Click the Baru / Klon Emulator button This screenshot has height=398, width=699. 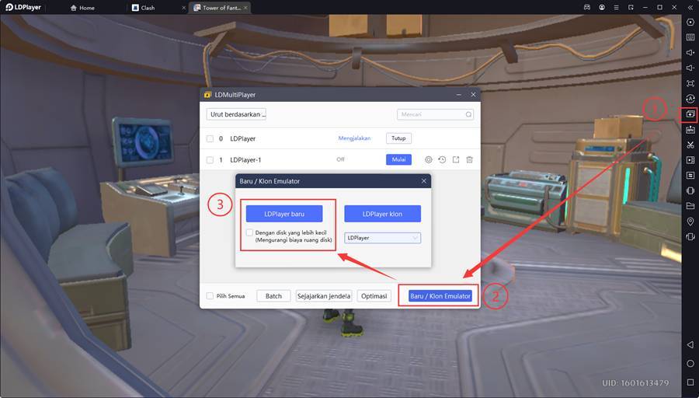440,296
